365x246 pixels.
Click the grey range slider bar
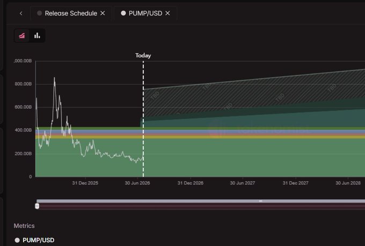[x=201, y=201]
